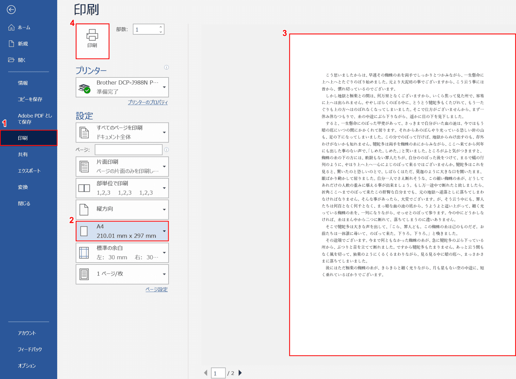Expand the 片面印刷 dropdown
516x379 pixels.
[x=164, y=166]
